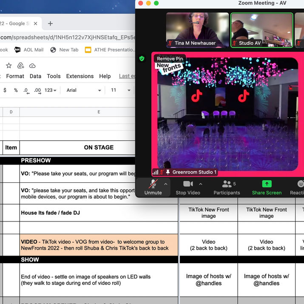Select first TikTok New Front image cell
This screenshot has height=304, width=304.
pos(209,213)
